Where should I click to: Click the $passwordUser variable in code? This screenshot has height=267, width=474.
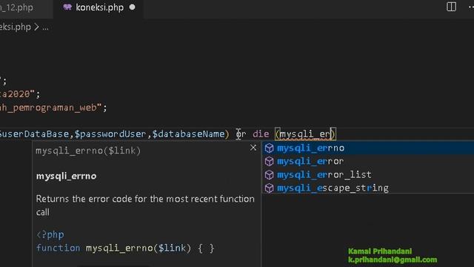click(x=110, y=134)
